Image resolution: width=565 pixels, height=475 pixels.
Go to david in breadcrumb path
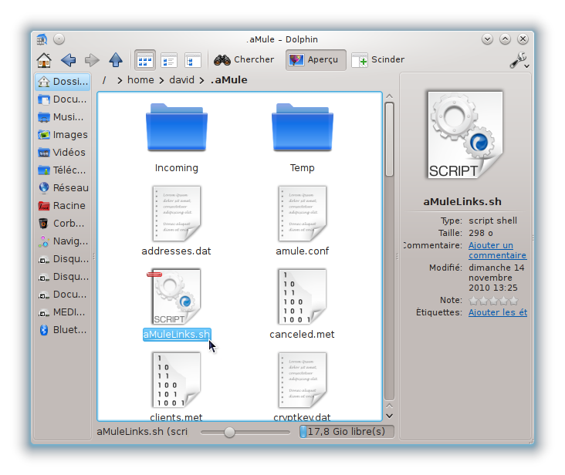[181, 80]
